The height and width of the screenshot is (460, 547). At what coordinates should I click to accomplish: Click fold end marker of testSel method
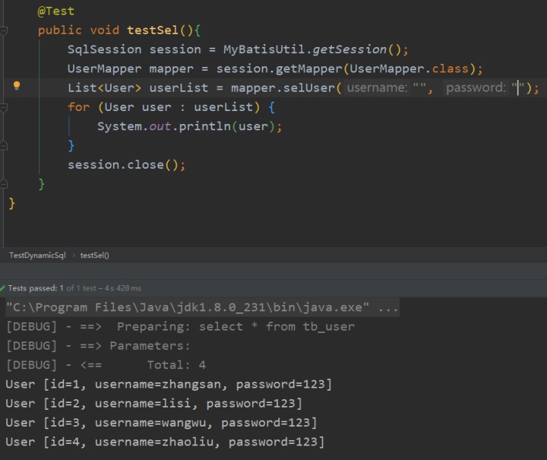(x=4, y=183)
